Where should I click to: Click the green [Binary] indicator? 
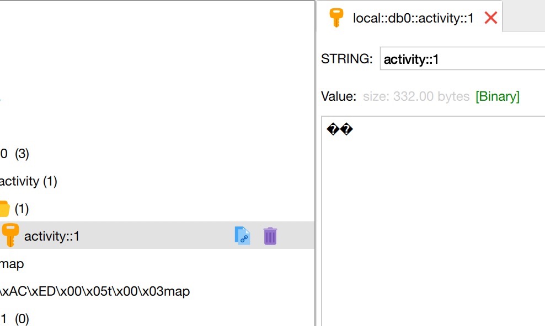click(498, 96)
